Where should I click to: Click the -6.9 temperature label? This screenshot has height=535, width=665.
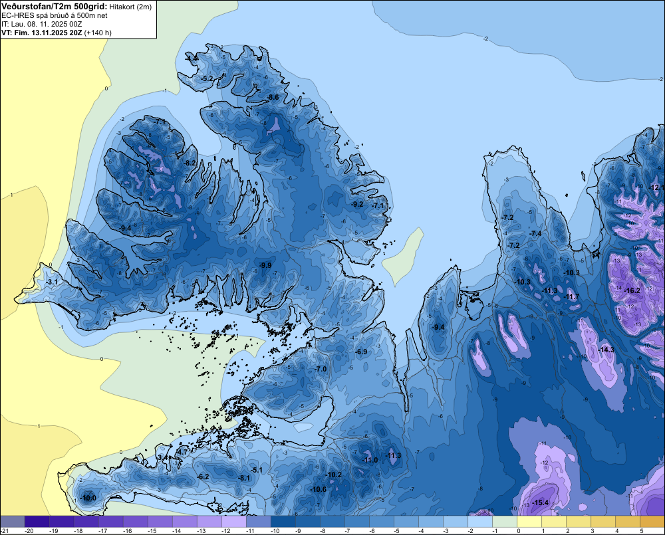361,352
